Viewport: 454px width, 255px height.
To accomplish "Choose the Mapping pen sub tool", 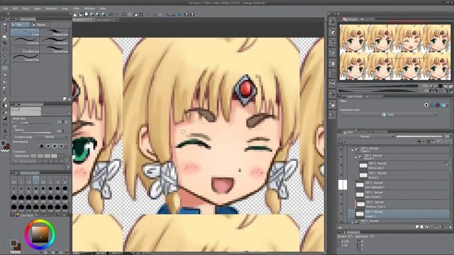I will 55,33.
